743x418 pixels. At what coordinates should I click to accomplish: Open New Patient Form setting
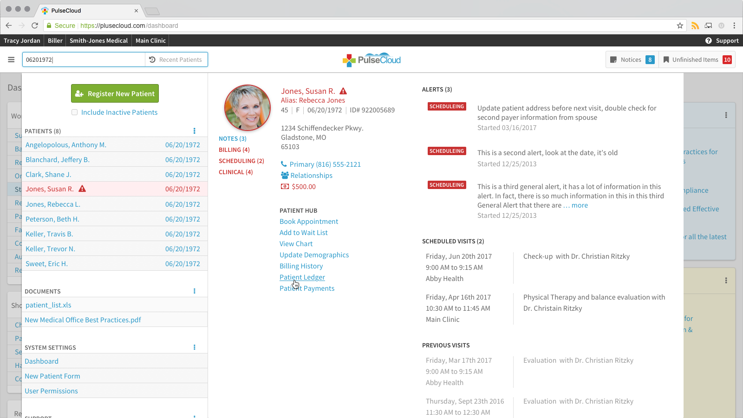(x=52, y=376)
